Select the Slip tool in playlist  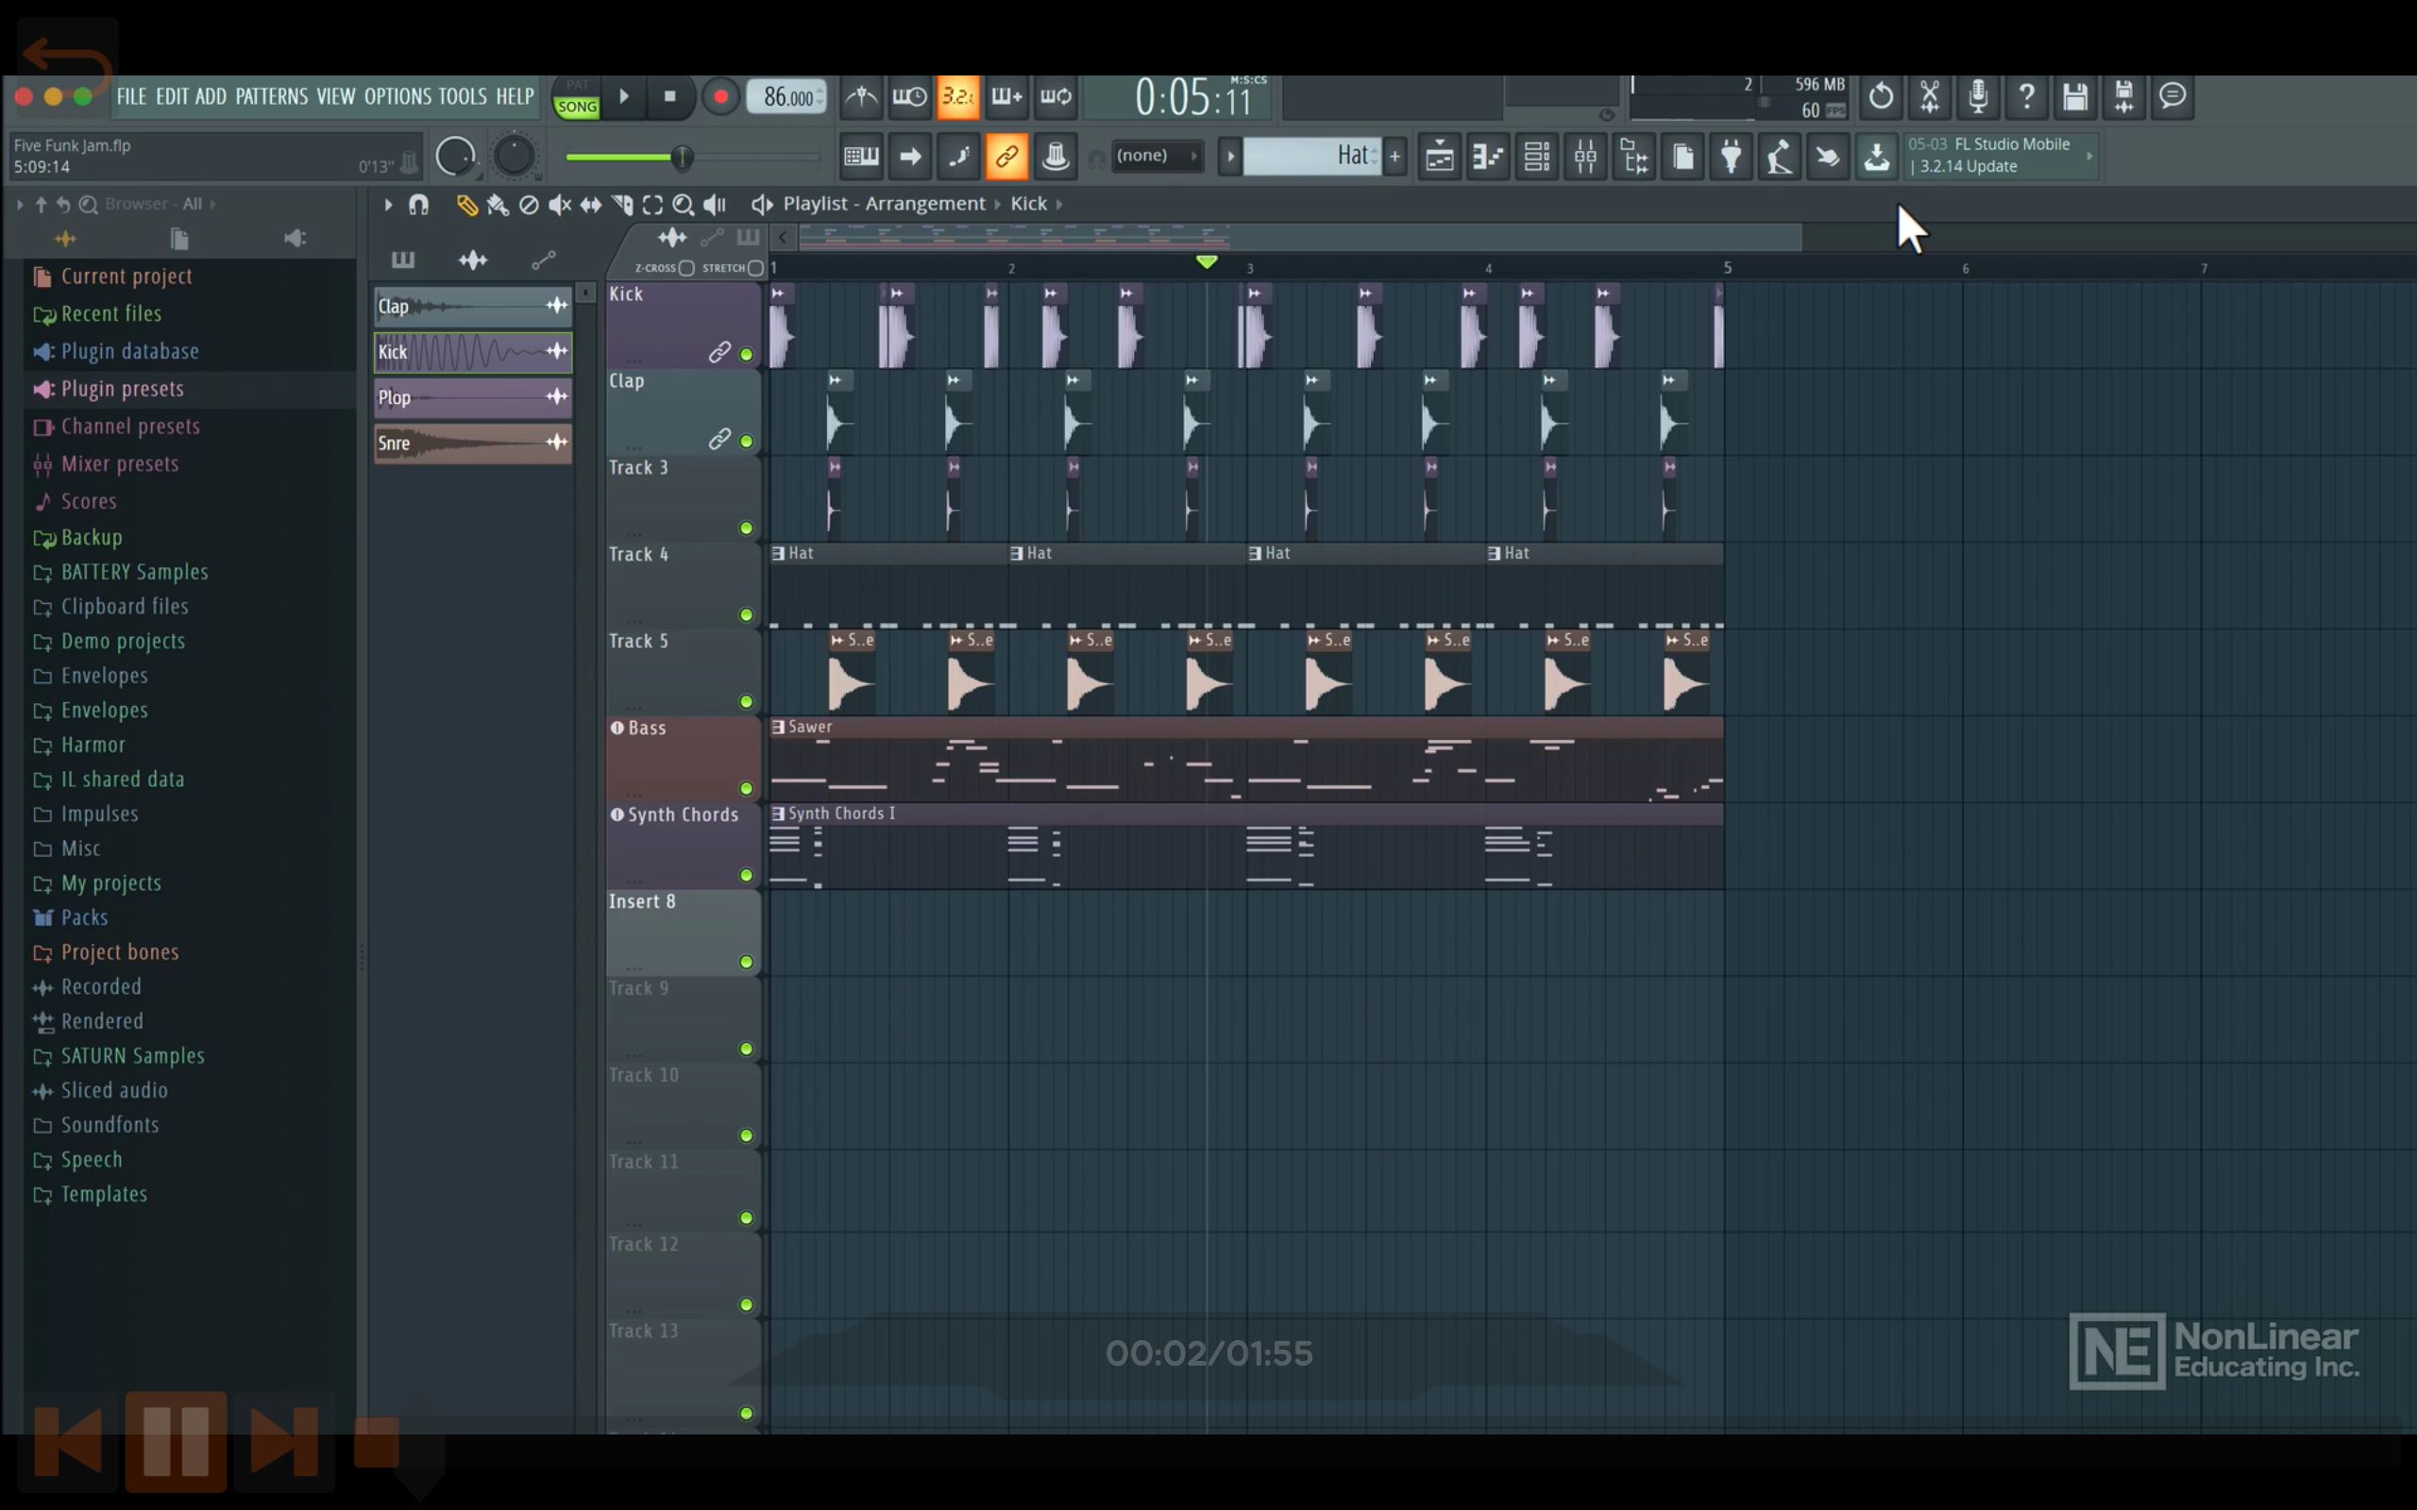coord(590,205)
